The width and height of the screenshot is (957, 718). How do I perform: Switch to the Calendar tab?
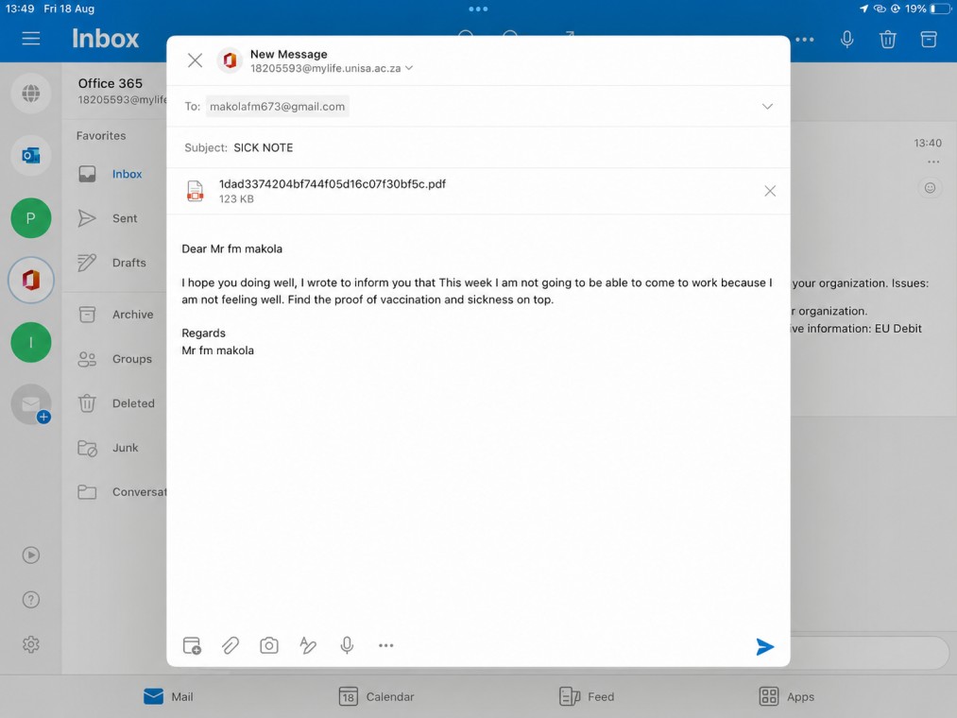[x=377, y=696]
